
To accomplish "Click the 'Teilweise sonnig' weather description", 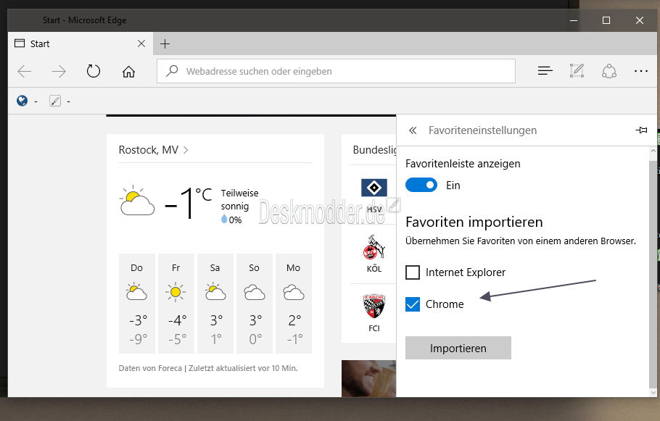I will click(240, 199).
